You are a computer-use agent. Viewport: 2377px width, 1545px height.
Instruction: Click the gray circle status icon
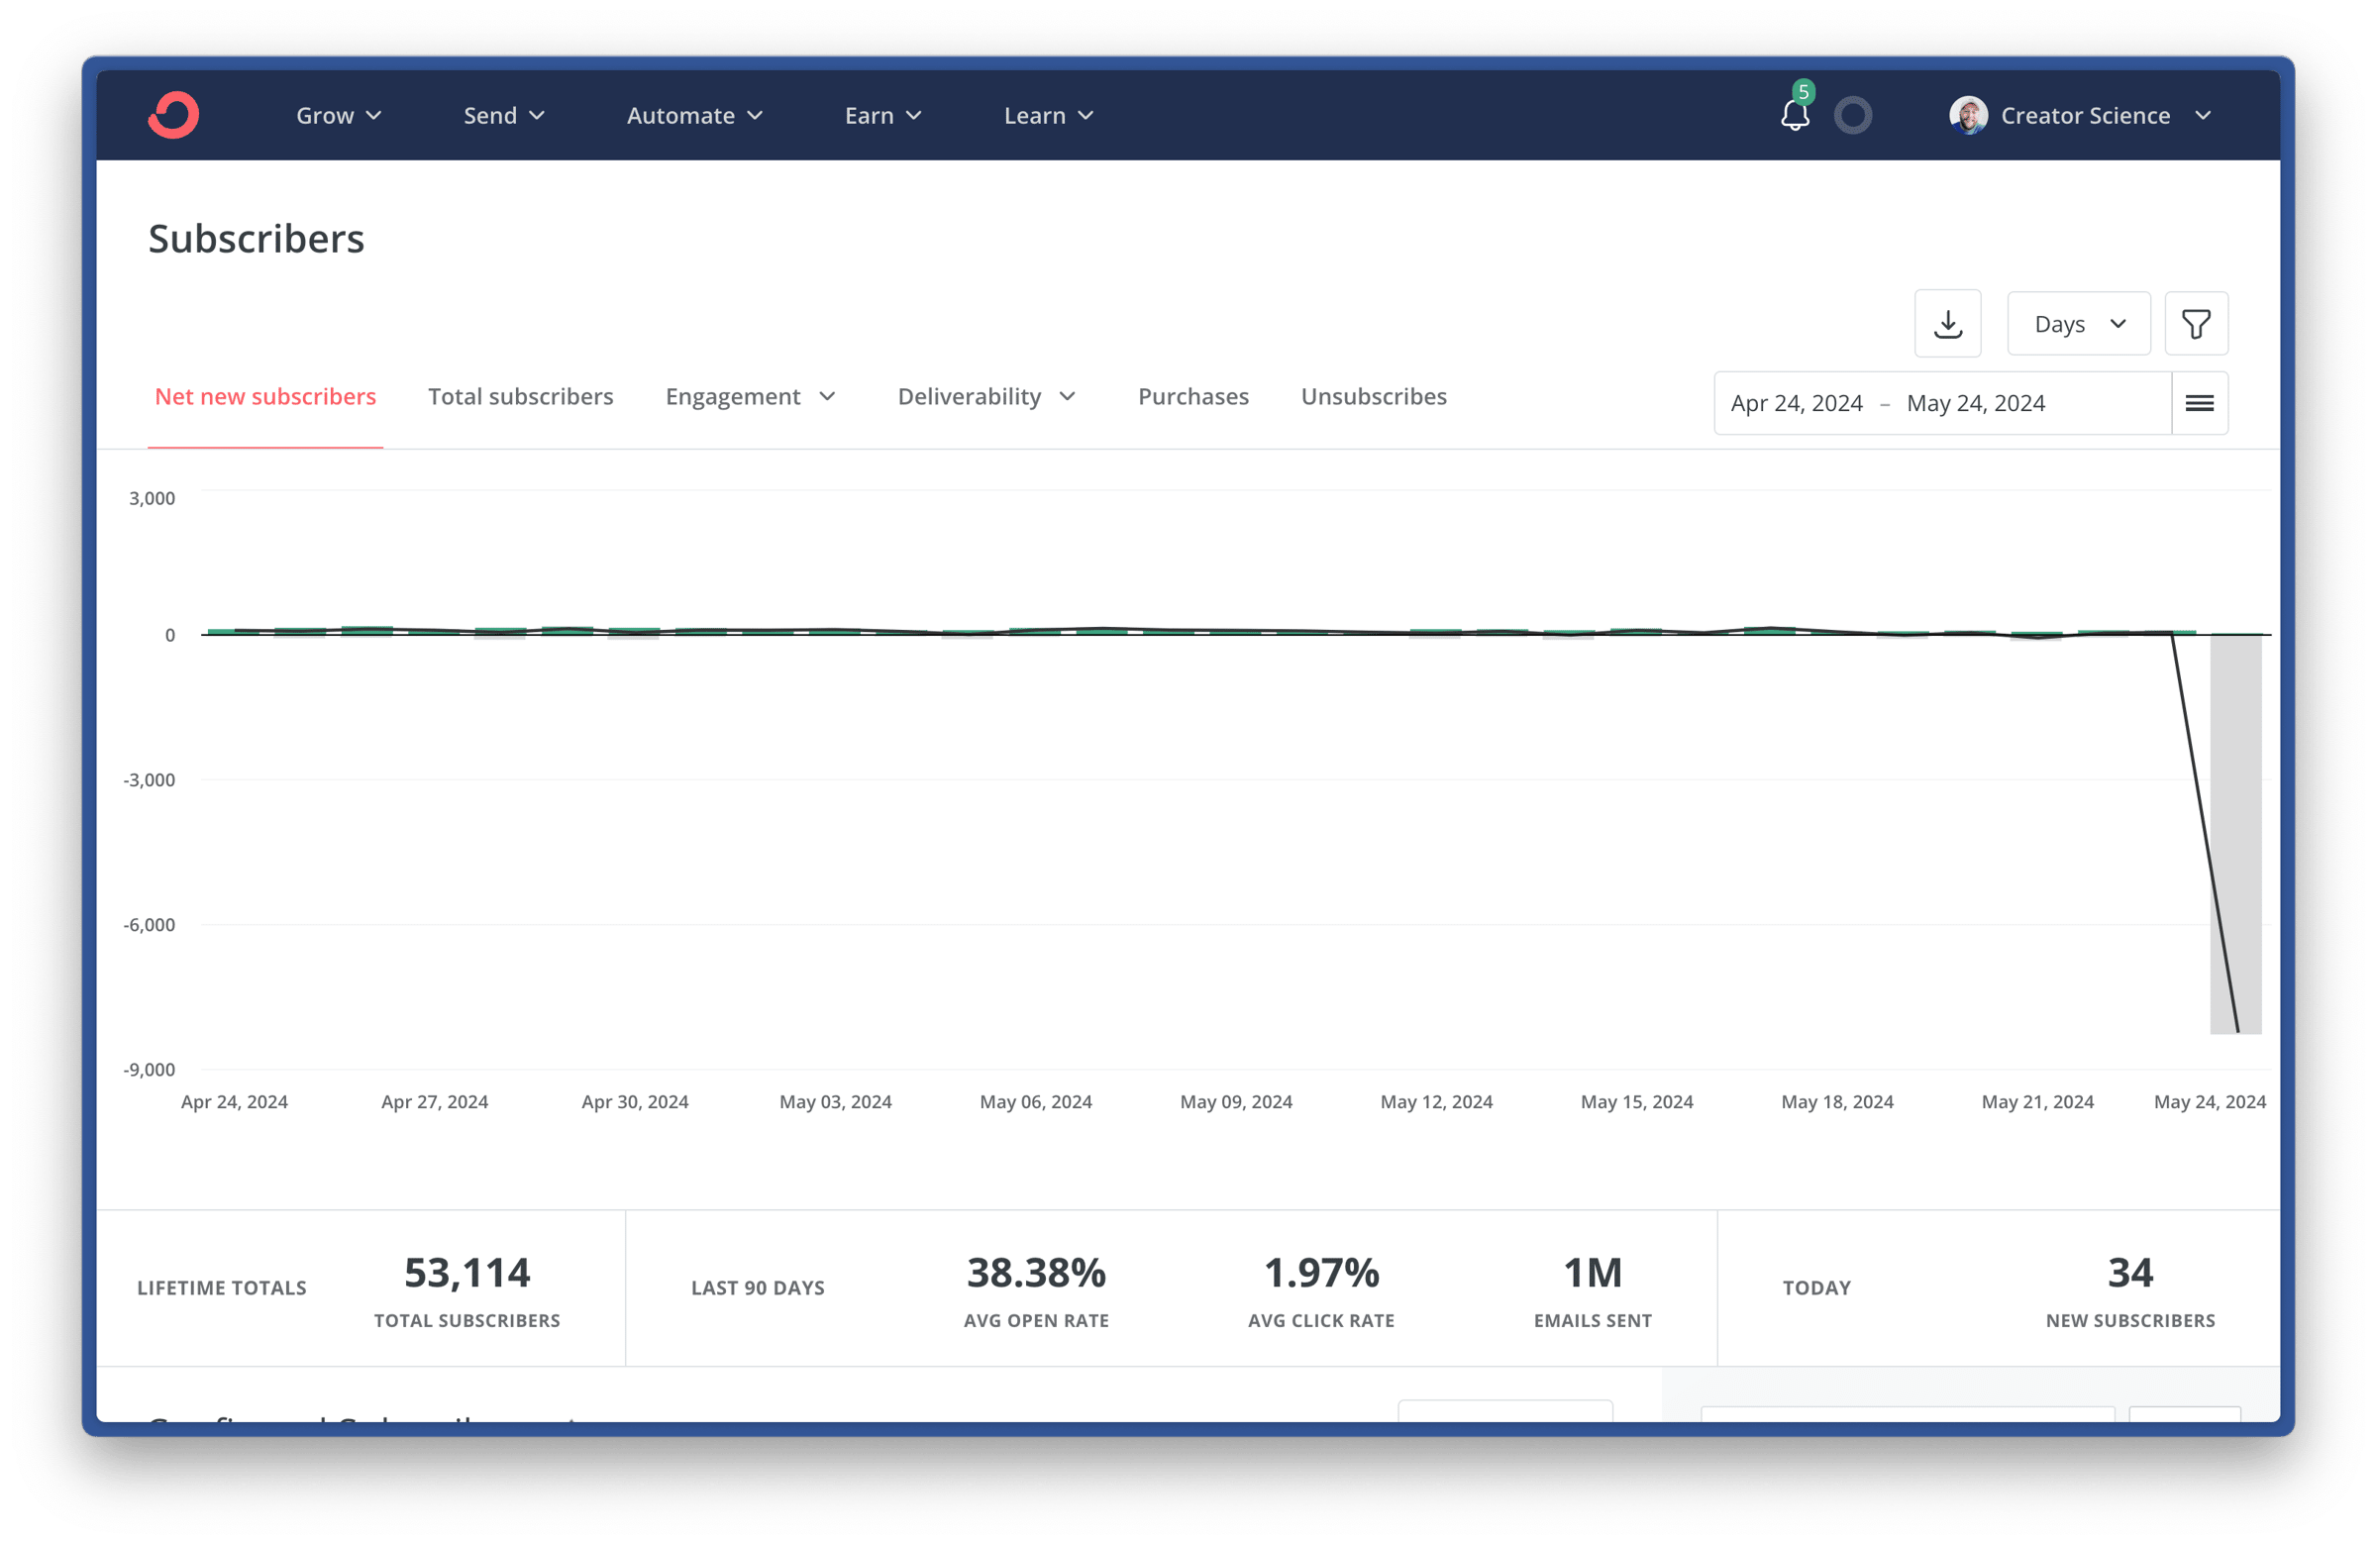click(1853, 116)
